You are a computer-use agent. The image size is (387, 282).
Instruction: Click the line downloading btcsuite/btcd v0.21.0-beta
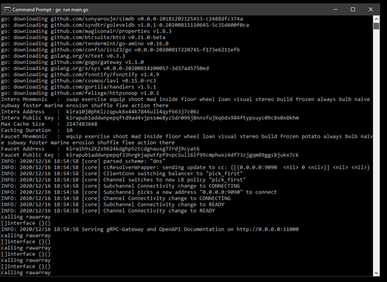83,37
